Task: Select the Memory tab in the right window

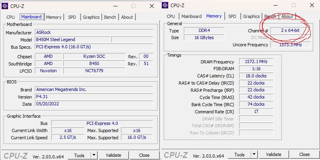Action: (214, 16)
